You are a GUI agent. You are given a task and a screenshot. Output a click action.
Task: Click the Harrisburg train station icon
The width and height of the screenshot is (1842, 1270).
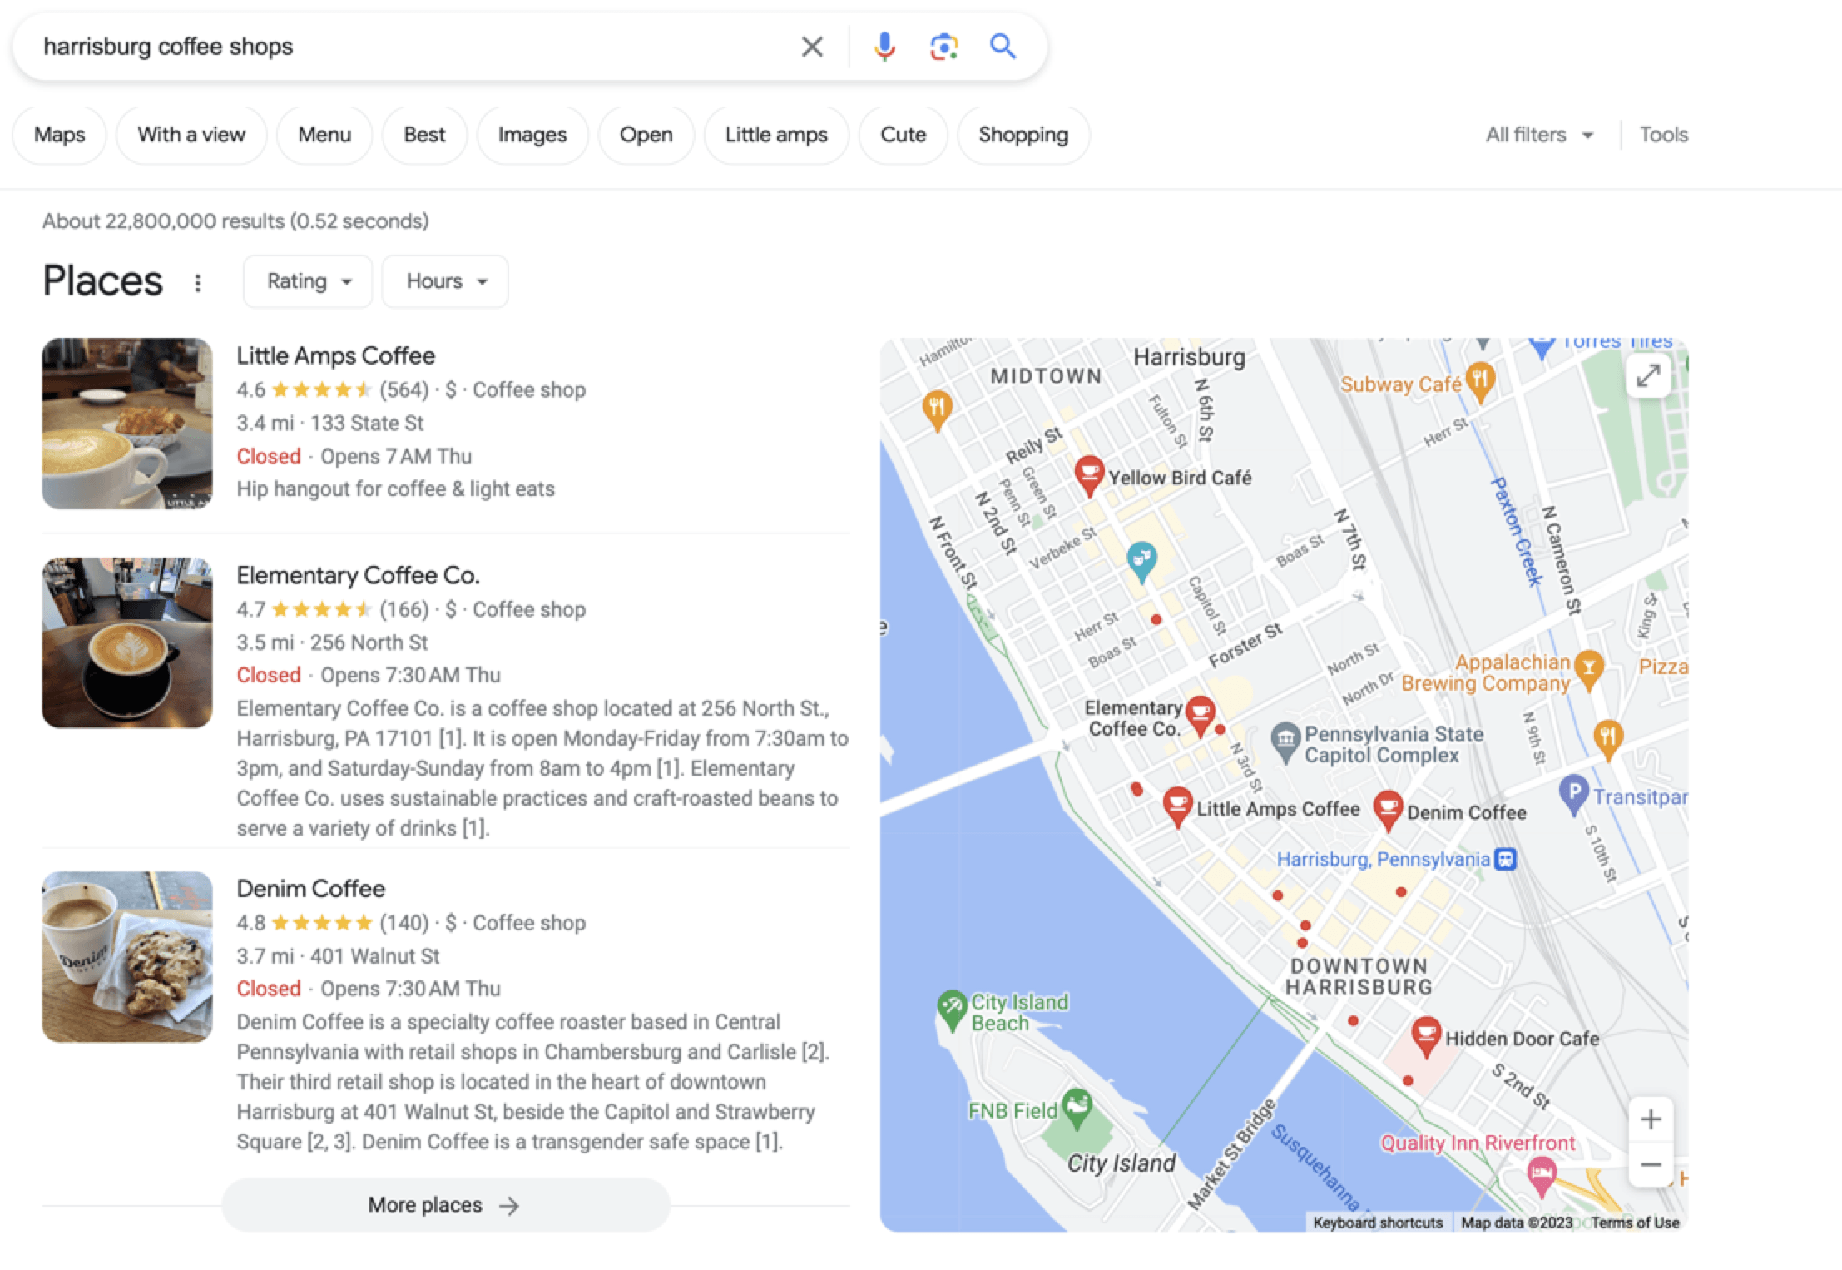pyautogui.click(x=1505, y=859)
